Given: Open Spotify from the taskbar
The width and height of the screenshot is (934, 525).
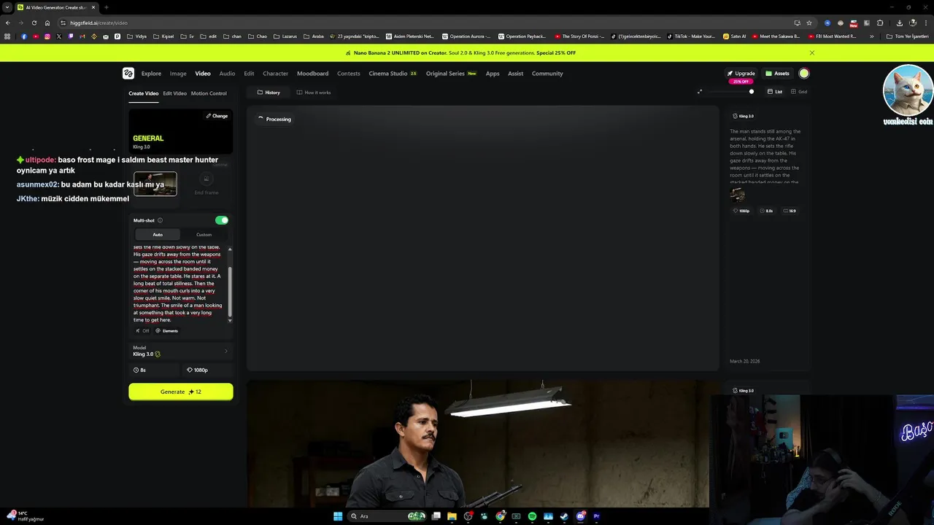Looking at the screenshot, I should tap(532, 516).
